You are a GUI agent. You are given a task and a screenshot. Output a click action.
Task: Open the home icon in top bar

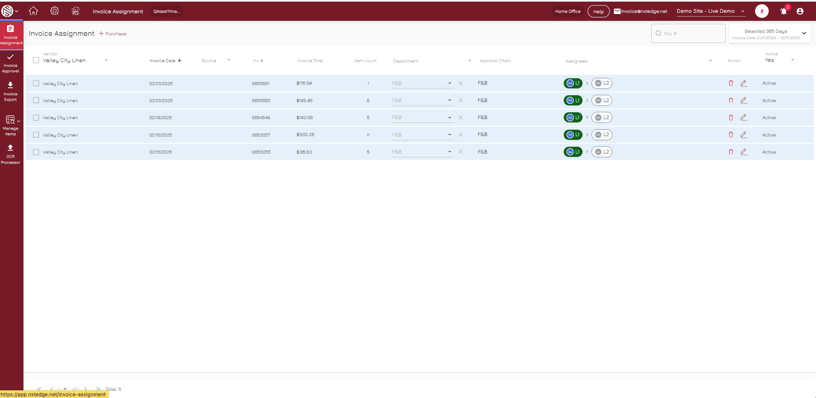(x=33, y=11)
